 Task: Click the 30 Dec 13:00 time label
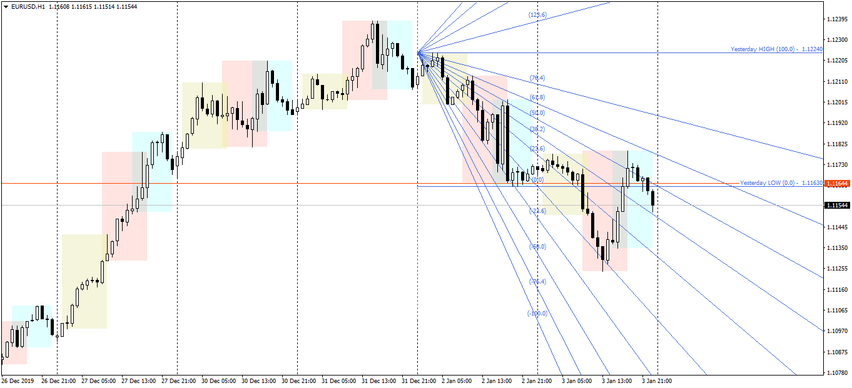(259, 381)
